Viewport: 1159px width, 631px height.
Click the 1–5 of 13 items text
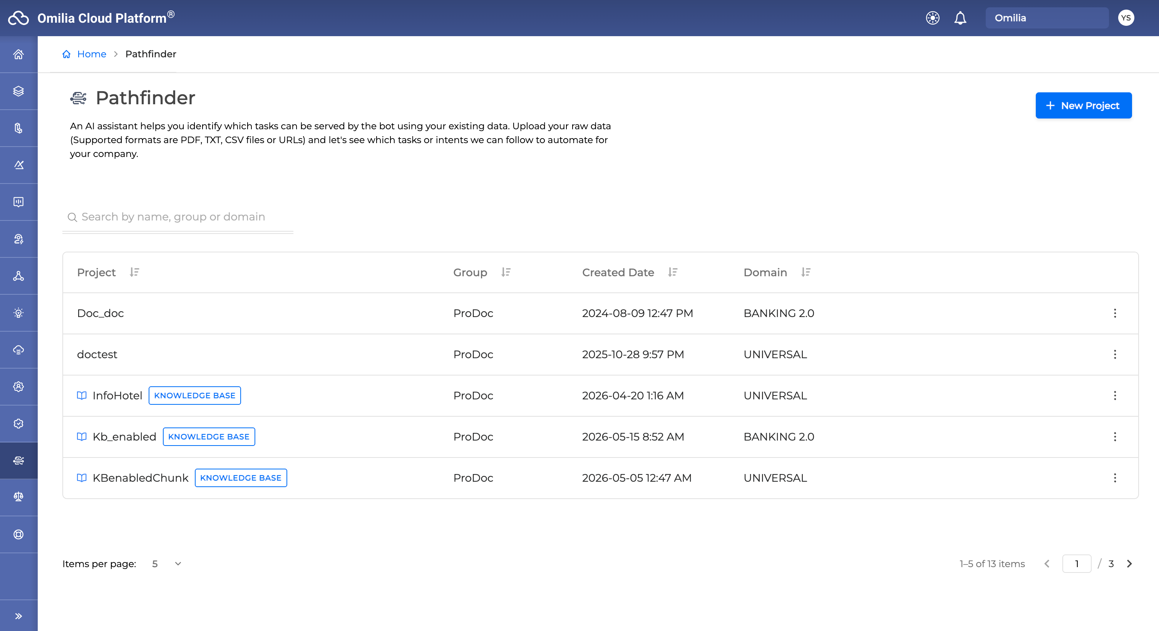992,564
